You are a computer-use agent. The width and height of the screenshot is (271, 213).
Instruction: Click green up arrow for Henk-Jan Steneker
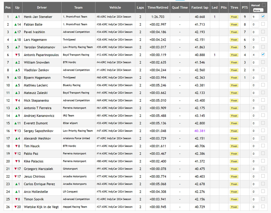[17, 17]
